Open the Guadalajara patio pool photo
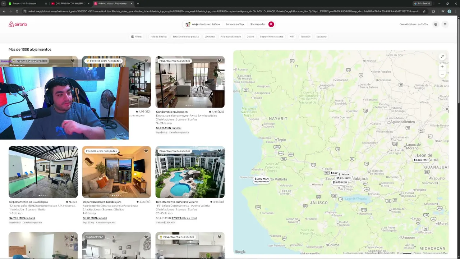The width and height of the screenshot is (460, 259). point(43,172)
